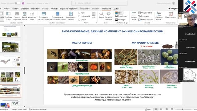
Task: Click the МИКРООРГАНИЗМЫ heading
Action: click(x=146, y=43)
